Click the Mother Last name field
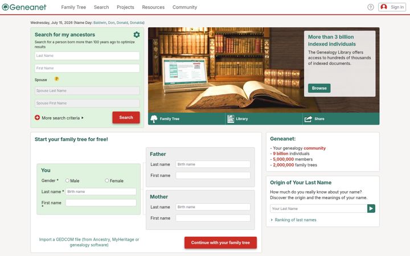 click(213, 207)
